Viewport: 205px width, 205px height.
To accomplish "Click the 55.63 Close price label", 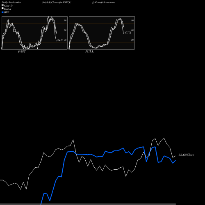I will point(187,155).
